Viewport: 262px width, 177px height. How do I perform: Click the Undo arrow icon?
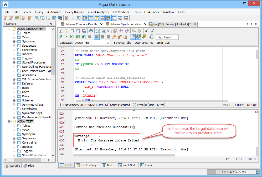(x=121, y=31)
